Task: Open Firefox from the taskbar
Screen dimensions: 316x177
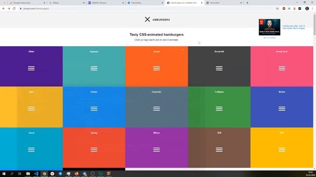Action: [77, 174]
